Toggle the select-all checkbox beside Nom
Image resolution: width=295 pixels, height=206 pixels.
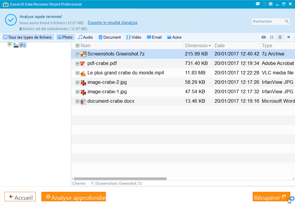(x=77, y=46)
